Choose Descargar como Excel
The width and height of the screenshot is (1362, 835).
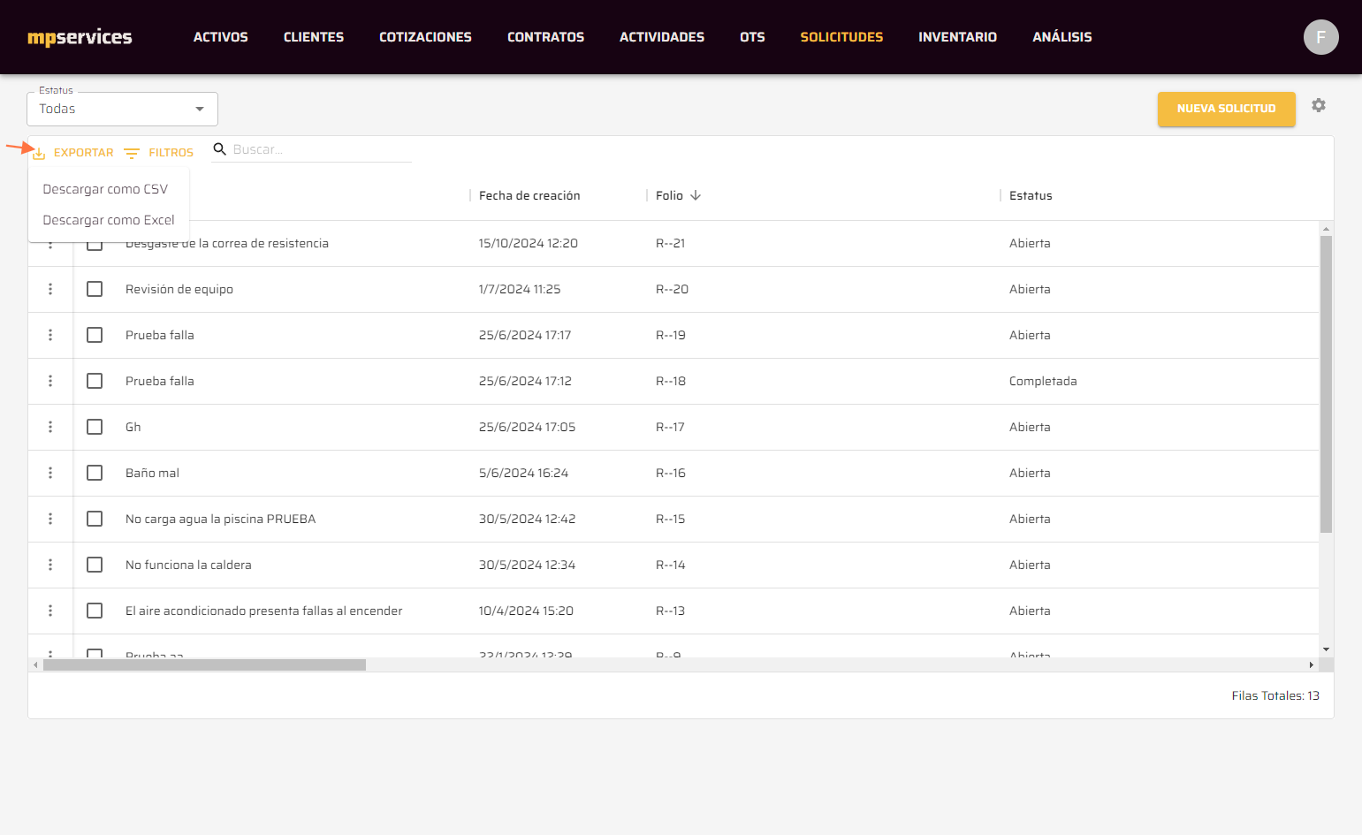(109, 220)
